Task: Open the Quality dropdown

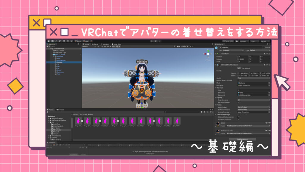Action: (254, 78)
